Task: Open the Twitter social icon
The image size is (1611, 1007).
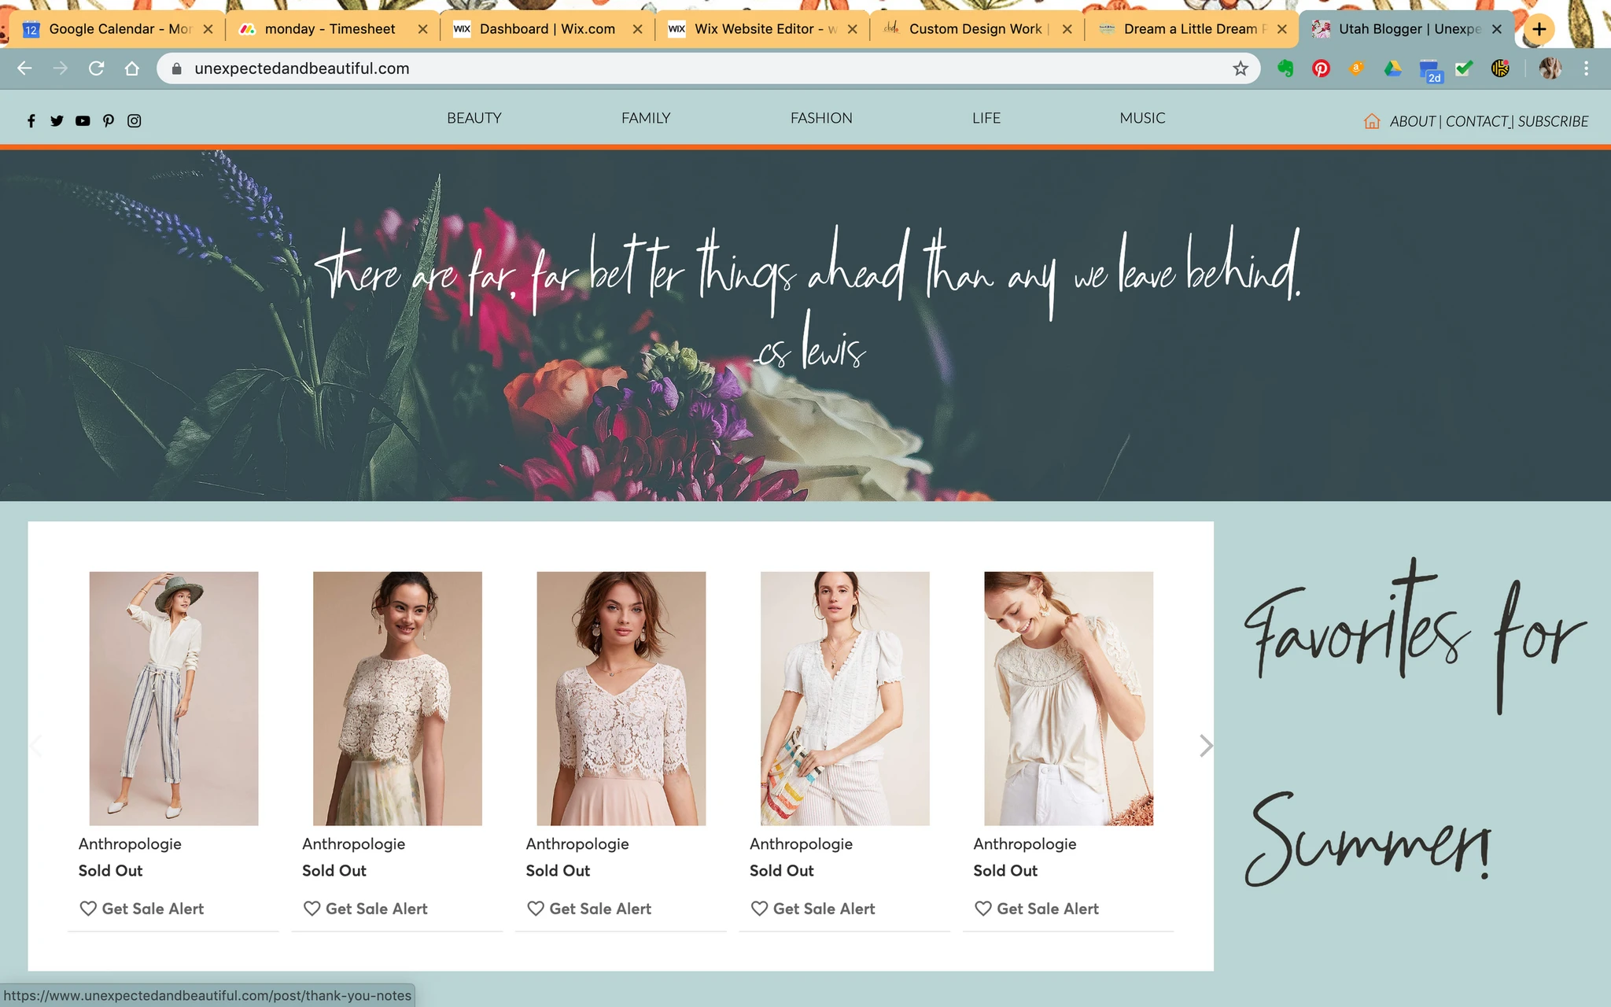Action: point(57,120)
